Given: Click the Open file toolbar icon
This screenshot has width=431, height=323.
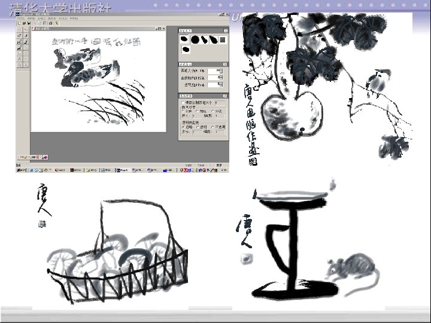Looking at the screenshot, I should coord(24,23).
